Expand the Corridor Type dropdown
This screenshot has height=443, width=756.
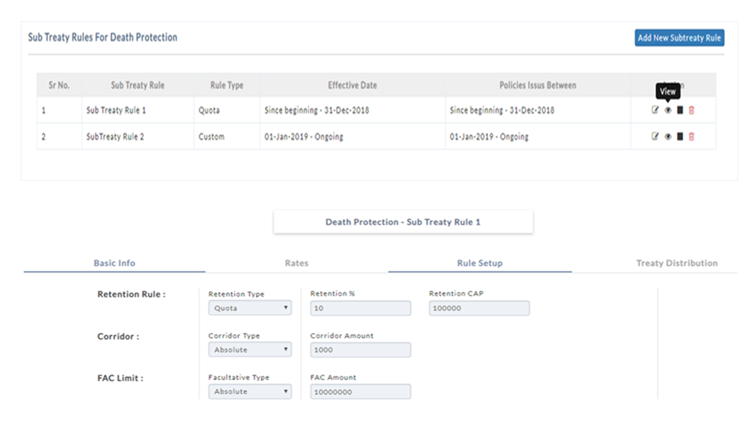250,350
